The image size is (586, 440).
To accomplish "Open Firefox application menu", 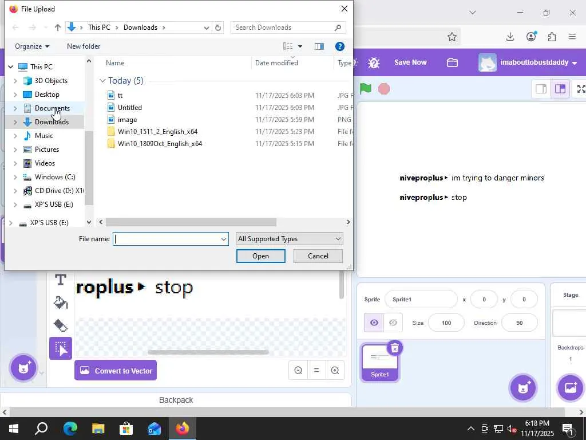I will click(572, 37).
